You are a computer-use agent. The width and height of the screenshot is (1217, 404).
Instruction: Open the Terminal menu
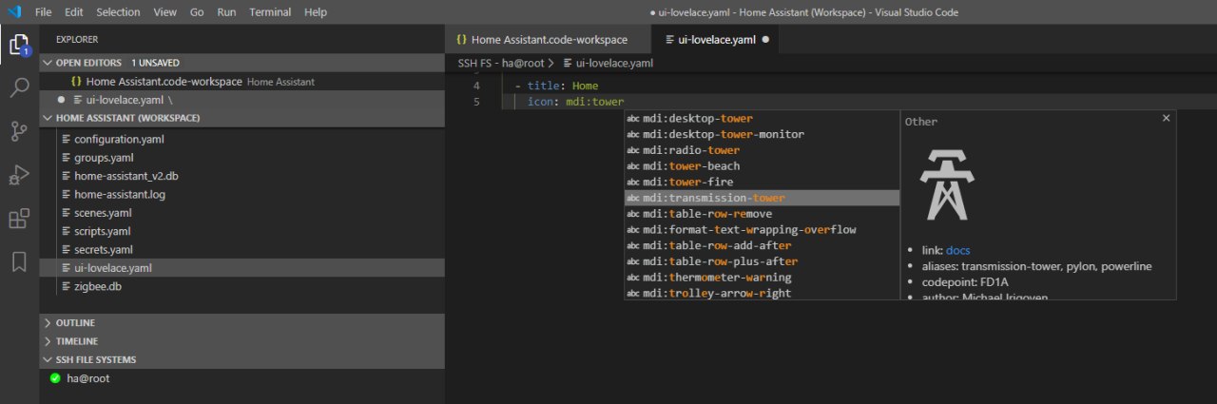[x=270, y=12]
